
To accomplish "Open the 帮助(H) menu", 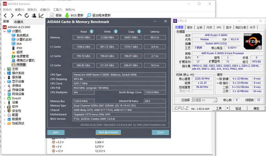I will click(x=70, y=10).
